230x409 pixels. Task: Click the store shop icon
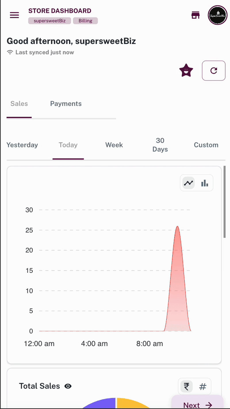pyautogui.click(x=195, y=15)
